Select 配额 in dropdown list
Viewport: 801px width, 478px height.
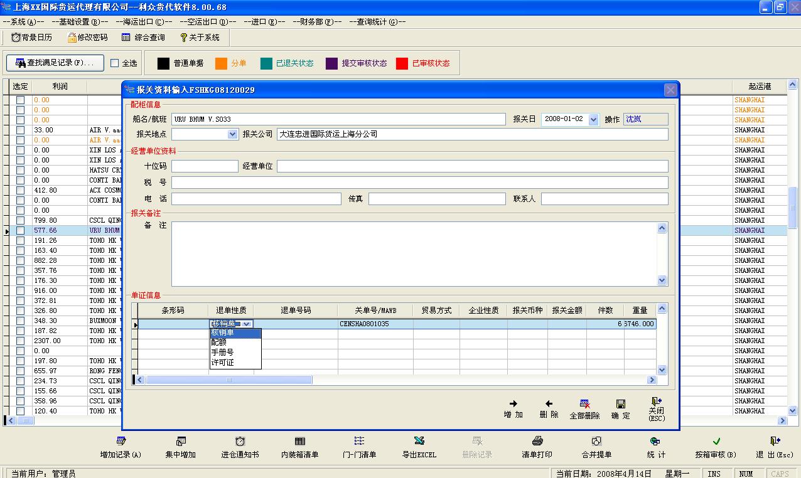click(x=235, y=343)
